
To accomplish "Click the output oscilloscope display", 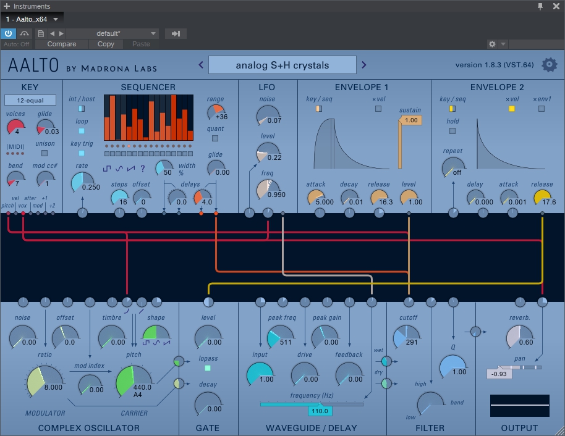I will pos(520,406).
